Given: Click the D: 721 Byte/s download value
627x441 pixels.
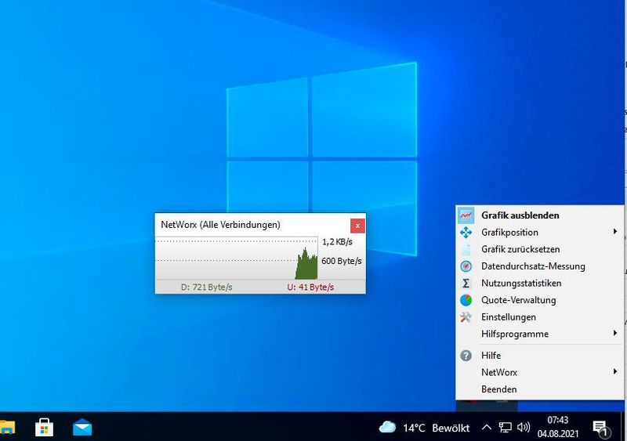Looking at the screenshot, I should coord(206,287).
